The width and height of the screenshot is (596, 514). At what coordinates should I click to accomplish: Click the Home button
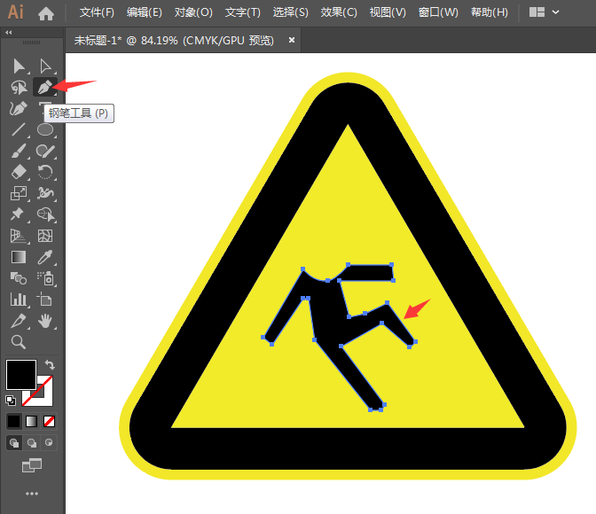pyautogui.click(x=46, y=12)
